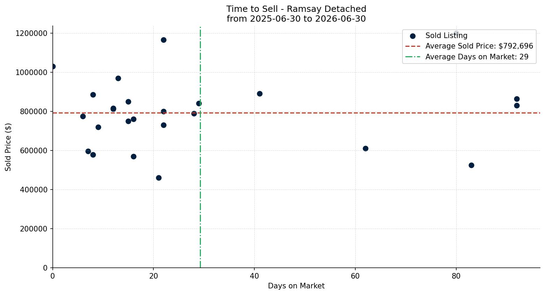
Task: Select the "Average Sold Price: $792,696" legend text
Action: click(479, 46)
